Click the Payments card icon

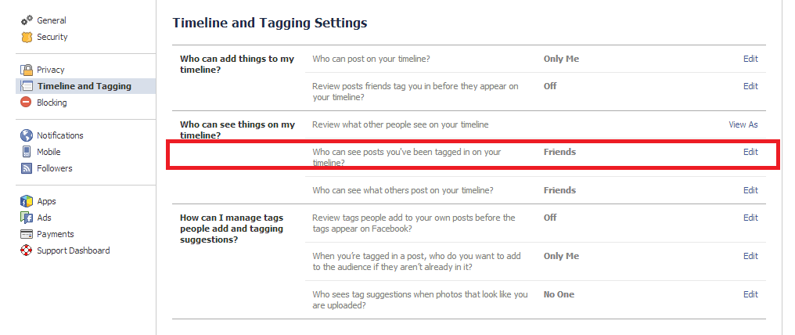coord(27,234)
